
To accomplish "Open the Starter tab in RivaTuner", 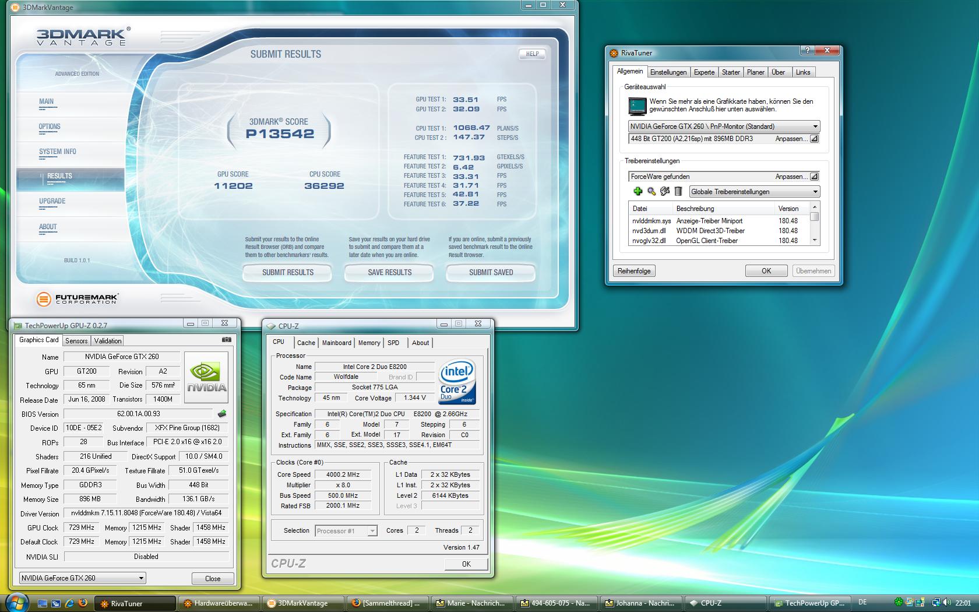I will (731, 72).
